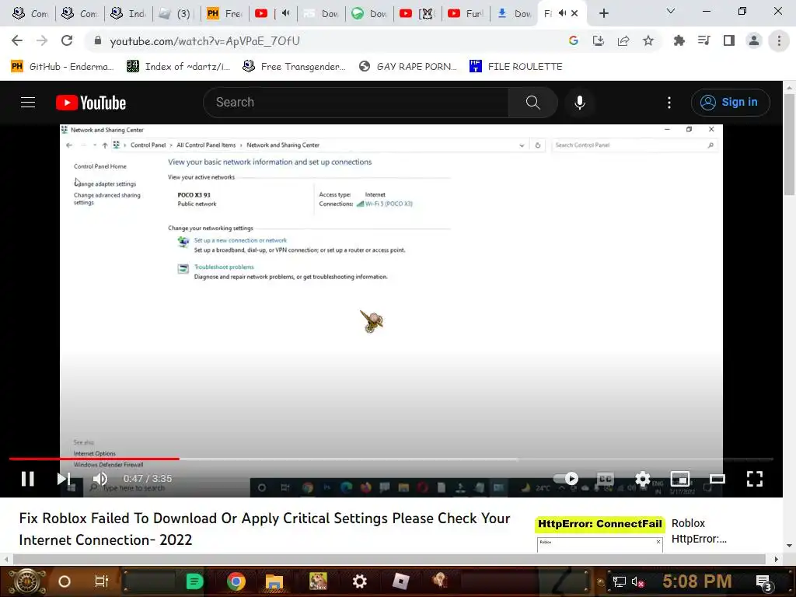Open YouTube's three-dot settings menu
Image resolution: width=796 pixels, height=597 pixels.
tap(669, 103)
